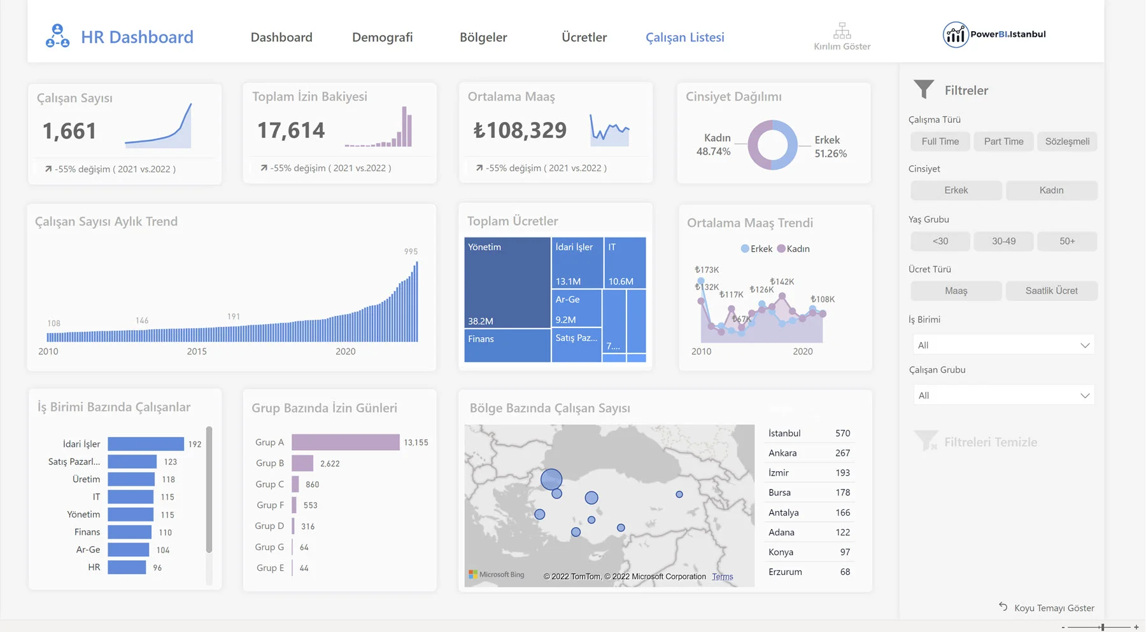Click the arrow icon under Çalışan Sayısı

(x=48, y=169)
